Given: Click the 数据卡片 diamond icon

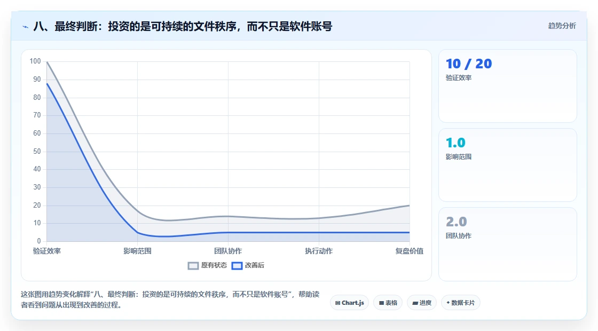Looking at the screenshot, I should click(448, 303).
